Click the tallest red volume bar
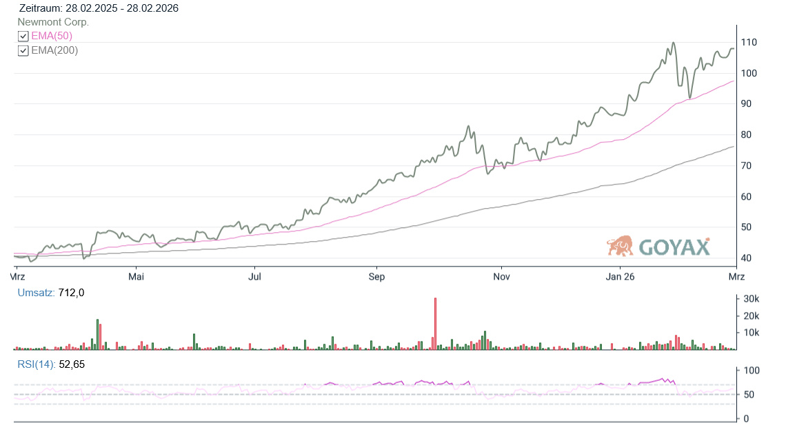786x425 pixels. tap(435, 324)
